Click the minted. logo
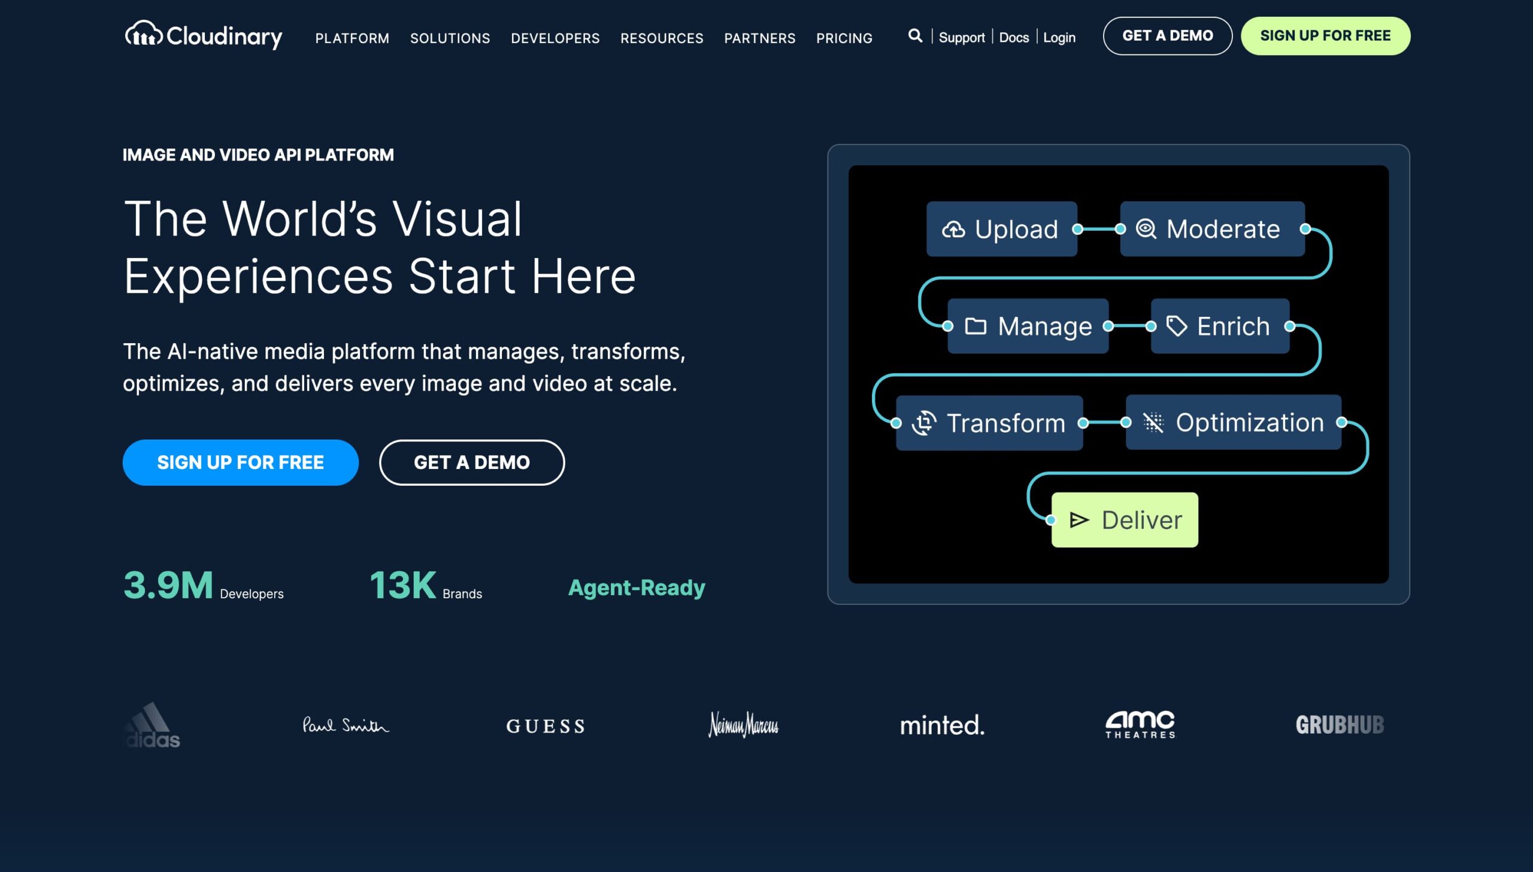Screen dimensions: 1533x872 point(943,725)
